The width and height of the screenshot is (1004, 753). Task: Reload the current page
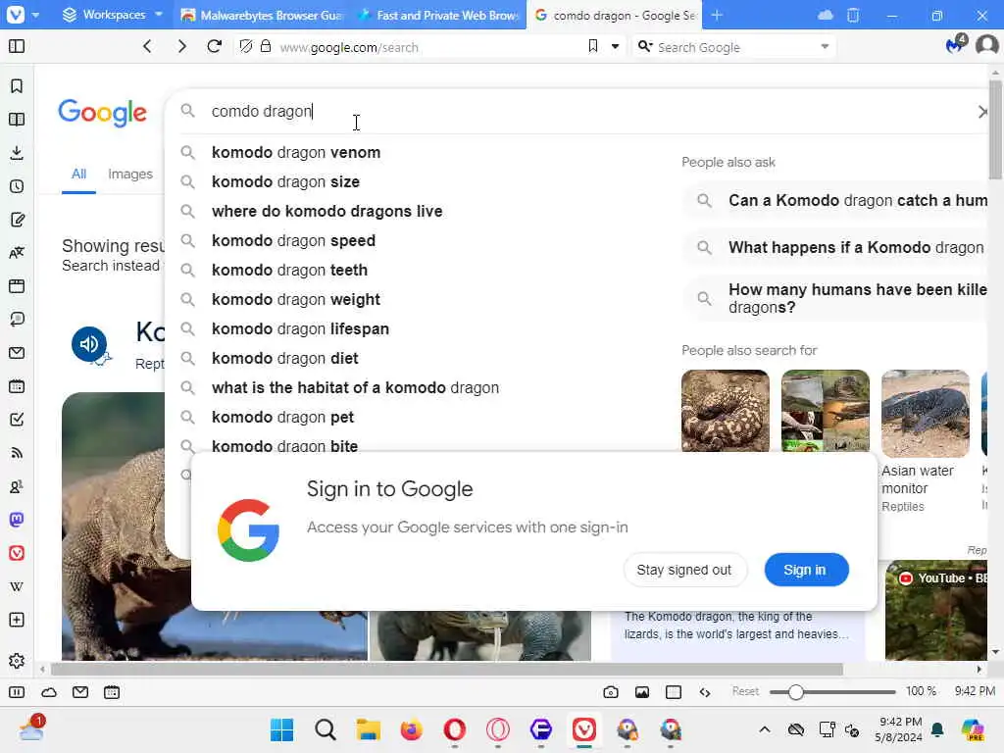(215, 46)
